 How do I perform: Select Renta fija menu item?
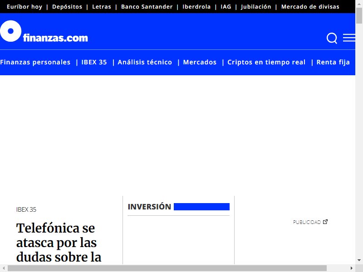pyautogui.click(x=333, y=62)
